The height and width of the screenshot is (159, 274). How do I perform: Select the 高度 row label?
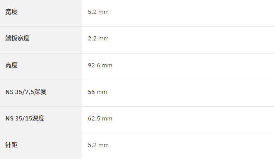[11, 65]
